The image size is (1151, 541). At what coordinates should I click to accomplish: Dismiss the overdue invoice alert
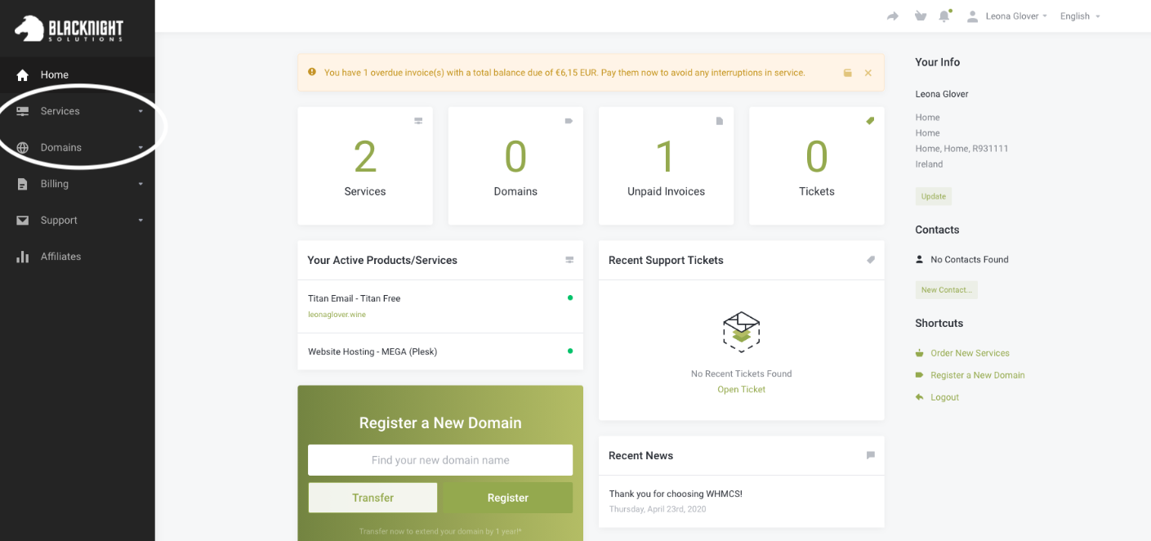pos(868,73)
